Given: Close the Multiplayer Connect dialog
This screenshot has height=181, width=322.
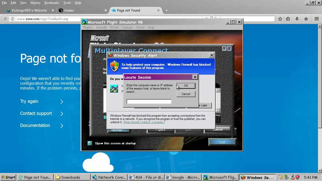Looking at the screenshot, I should pos(229,49).
